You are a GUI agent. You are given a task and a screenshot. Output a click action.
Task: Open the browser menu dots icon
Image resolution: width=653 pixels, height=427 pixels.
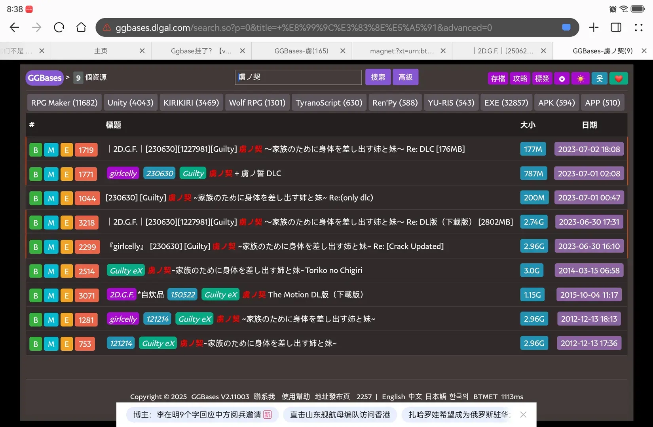[x=639, y=27]
